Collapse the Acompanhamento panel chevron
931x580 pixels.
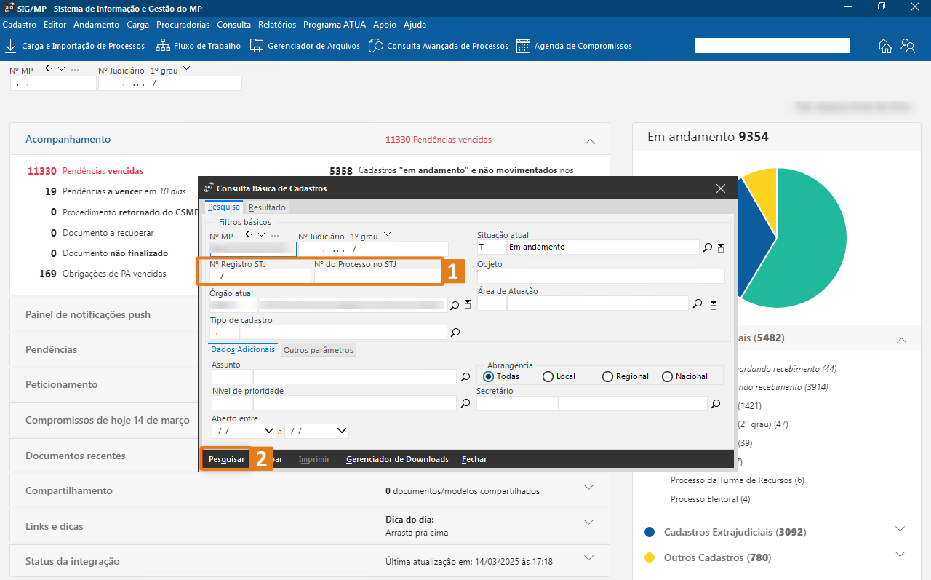coord(590,141)
